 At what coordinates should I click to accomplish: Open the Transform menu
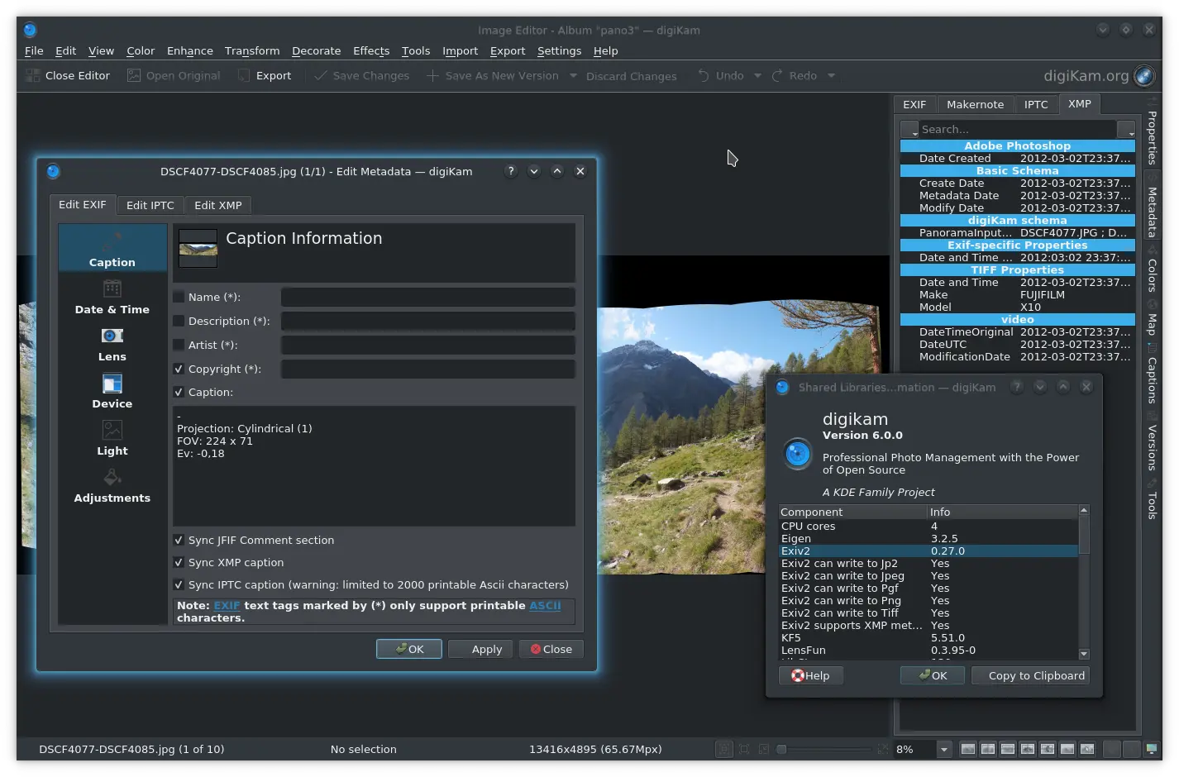[x=252, y=50]
